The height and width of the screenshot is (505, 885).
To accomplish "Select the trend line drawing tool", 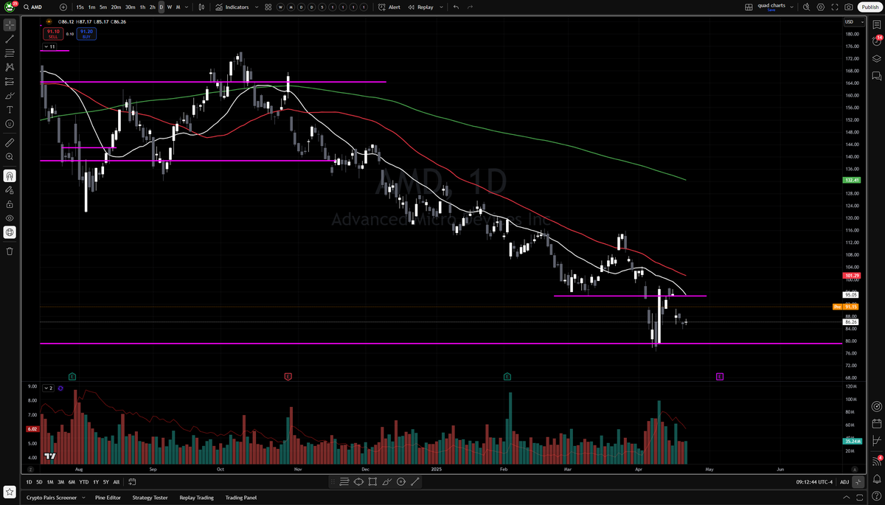I will [x=10, y=39].
